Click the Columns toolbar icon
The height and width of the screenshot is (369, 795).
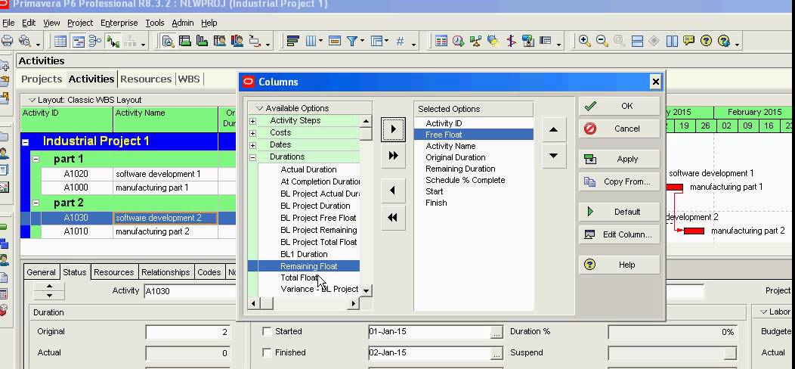(x=311, y=42)
